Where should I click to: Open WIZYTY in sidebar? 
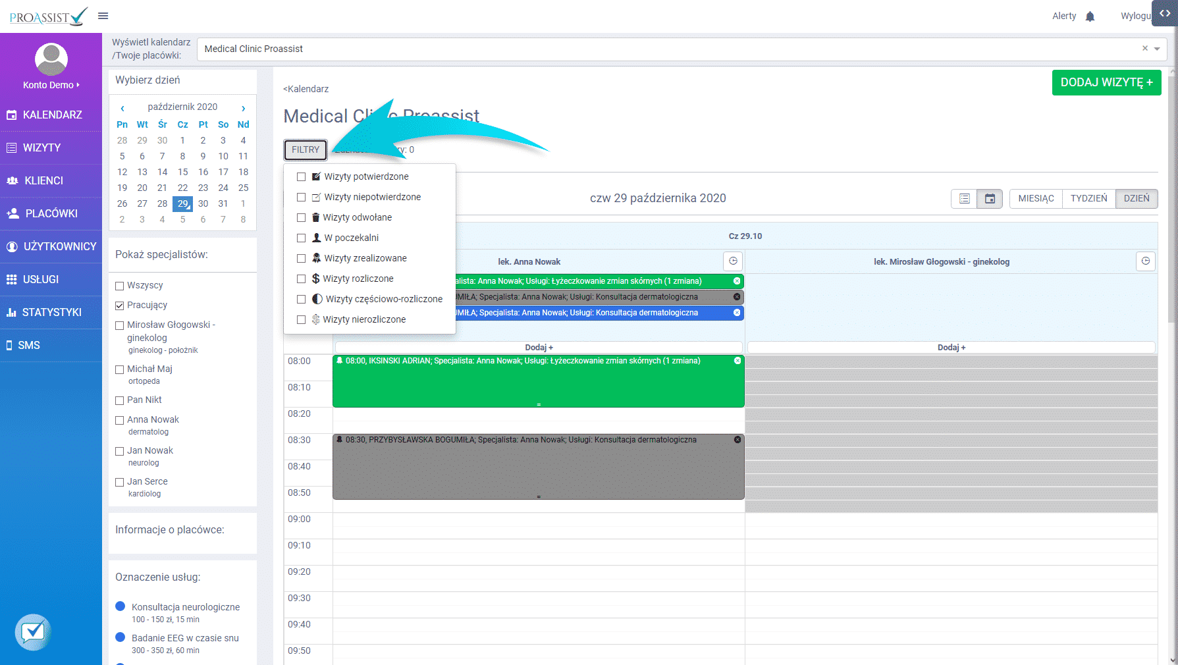tap(51, 147)
